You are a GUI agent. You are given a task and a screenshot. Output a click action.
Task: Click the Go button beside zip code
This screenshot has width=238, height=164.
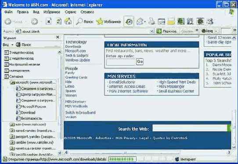(140, 62)
